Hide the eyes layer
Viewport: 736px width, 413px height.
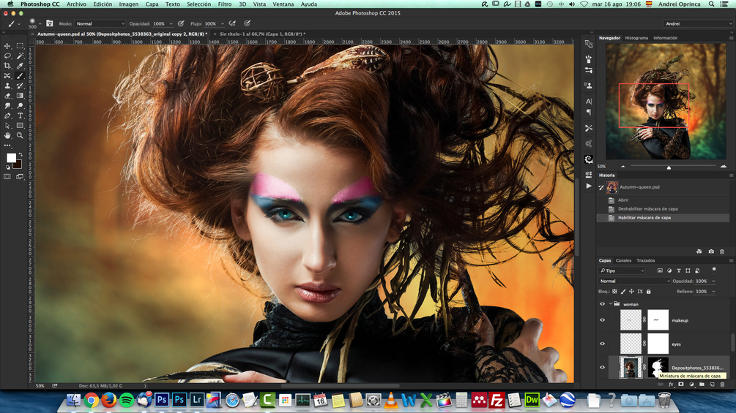coord(602,344)
